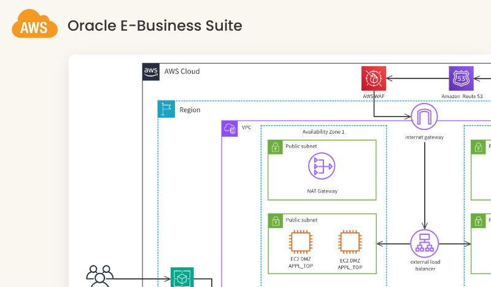491x287 pixels.
Task: Select the AWS WAF red icon
Action: click(374, 78)
